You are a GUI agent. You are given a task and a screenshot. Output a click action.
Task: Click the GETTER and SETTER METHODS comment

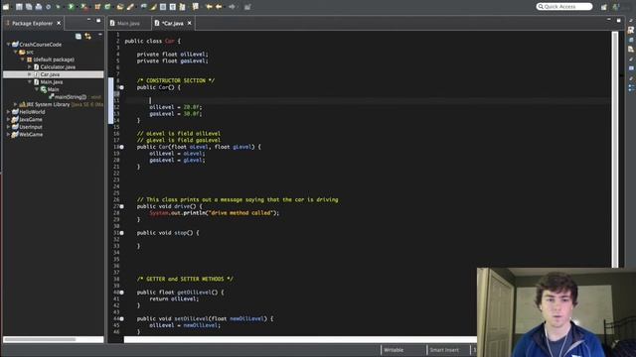coord(185,279)
